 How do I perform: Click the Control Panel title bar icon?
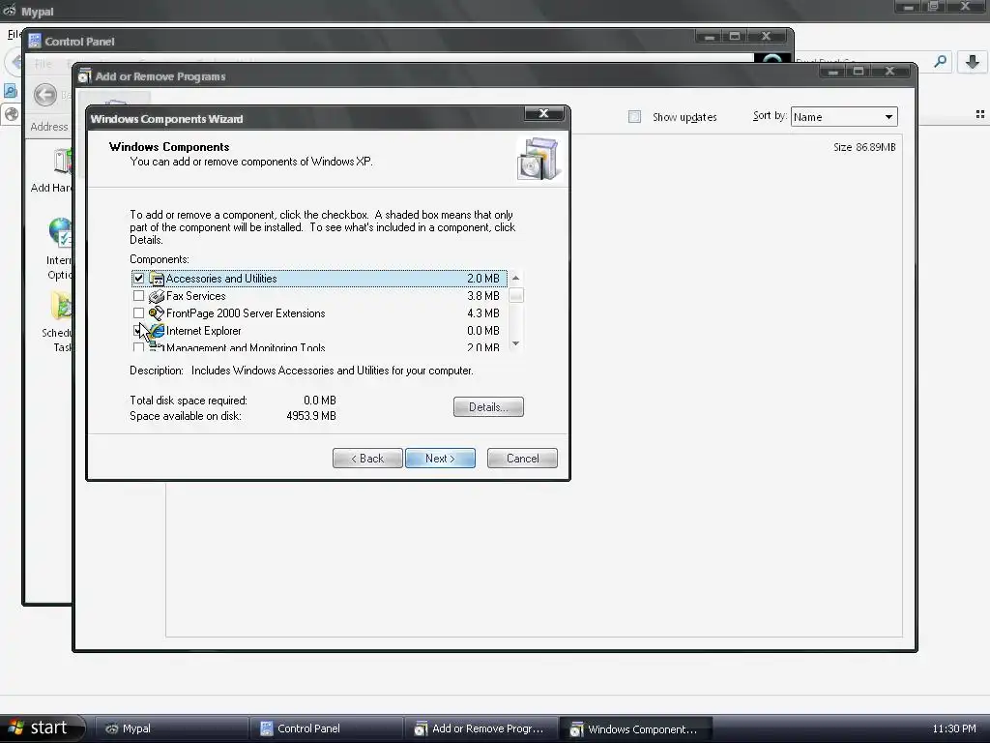tap(35, 41)
